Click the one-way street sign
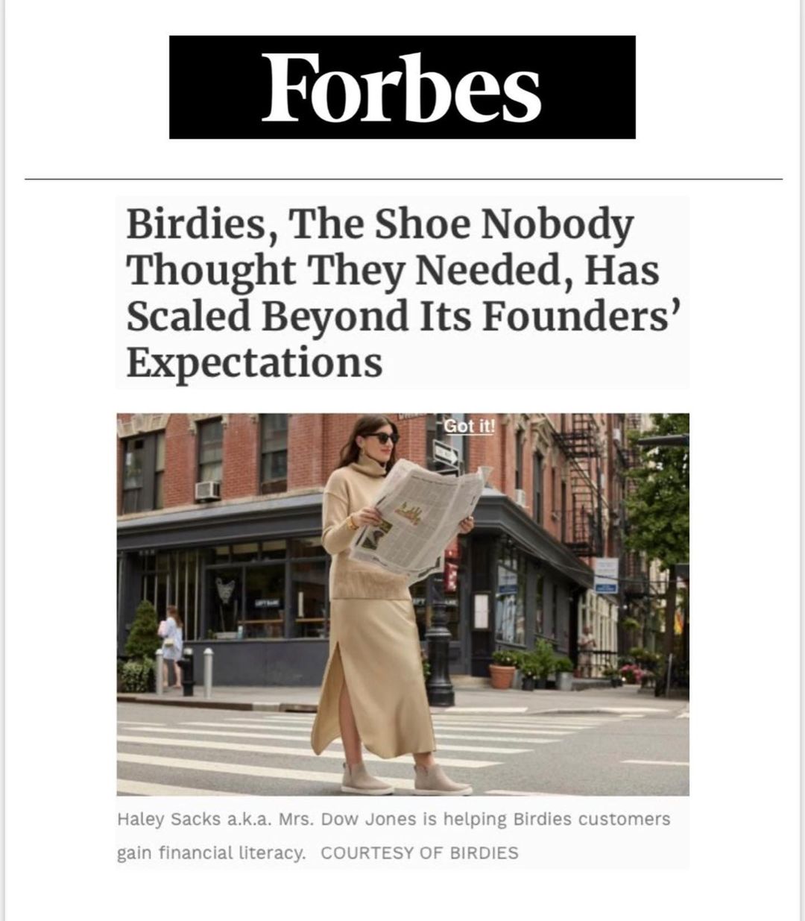The height and width of the screenshot is (921, 805). point(448,453)
